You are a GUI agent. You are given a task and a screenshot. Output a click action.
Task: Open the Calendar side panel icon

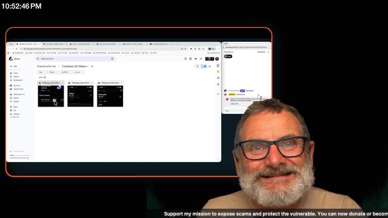point(218,66)
